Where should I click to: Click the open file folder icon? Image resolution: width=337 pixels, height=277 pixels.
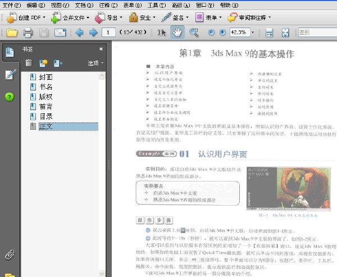[12, 33]
